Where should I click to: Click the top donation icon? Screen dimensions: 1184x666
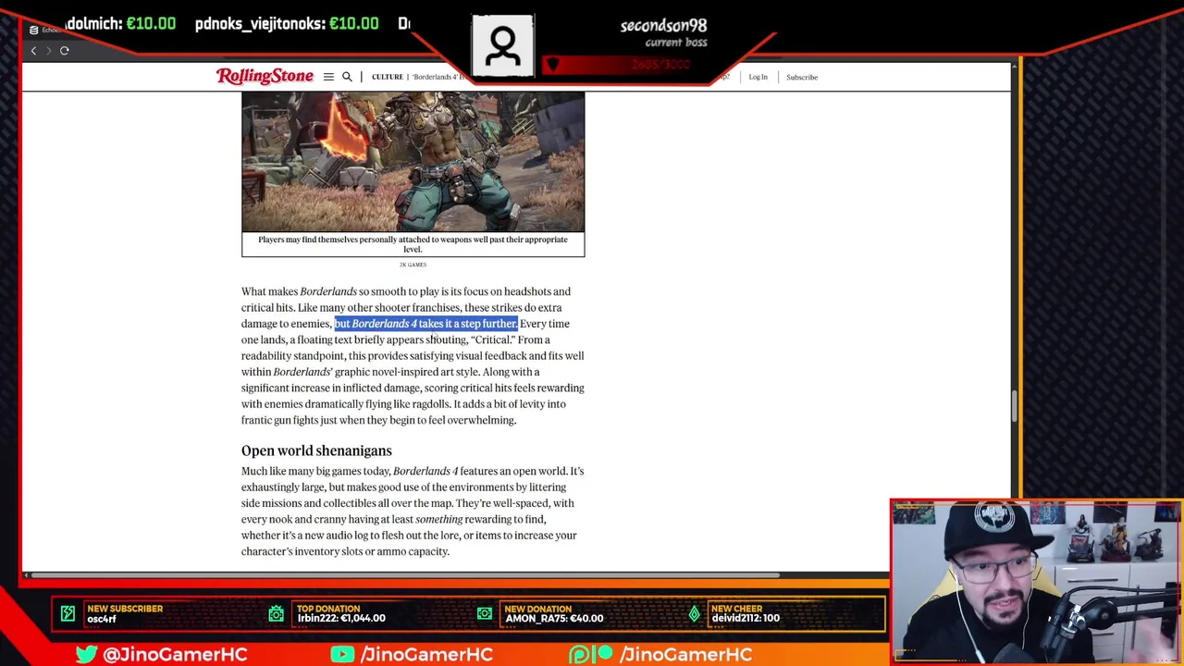pos(277,613)
